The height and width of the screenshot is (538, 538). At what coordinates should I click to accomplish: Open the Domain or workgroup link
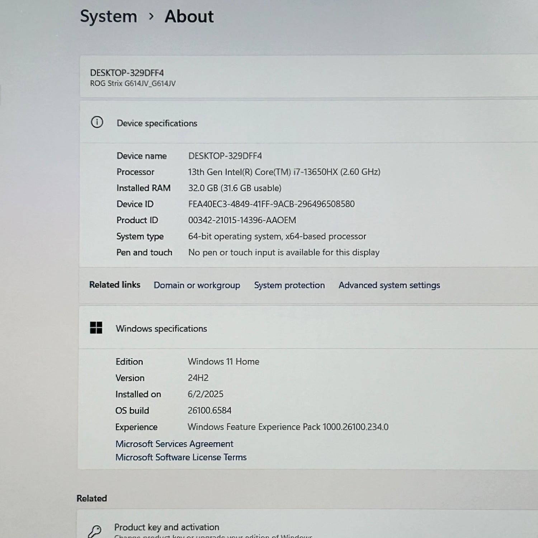tap(197, 285)
